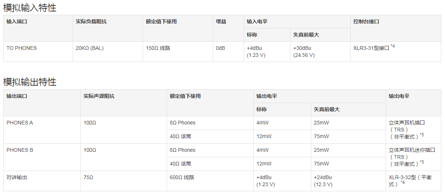Click footnote *5 in the PHONES A row
This screenshot has height=195, width=445.
pyautogui.click(x=422, y=135)
